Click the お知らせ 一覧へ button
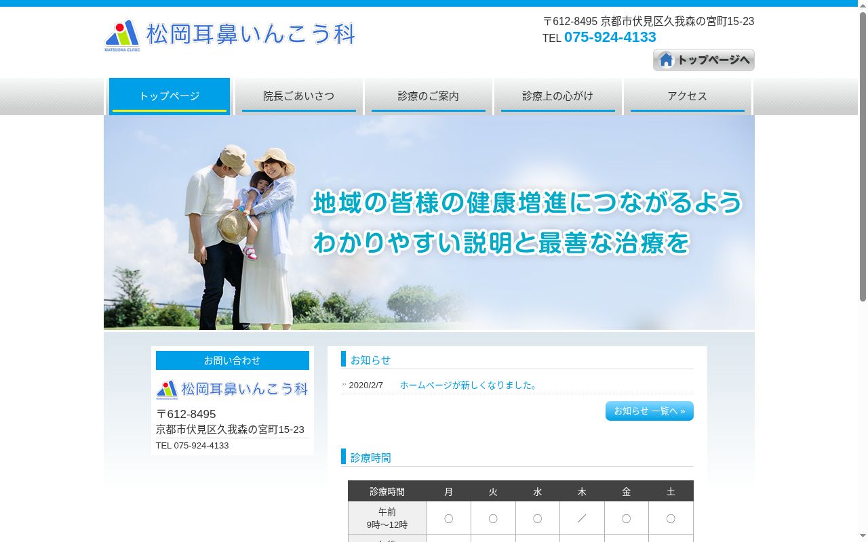This screenshot has width=868, height=542. [x=650, y=411]
